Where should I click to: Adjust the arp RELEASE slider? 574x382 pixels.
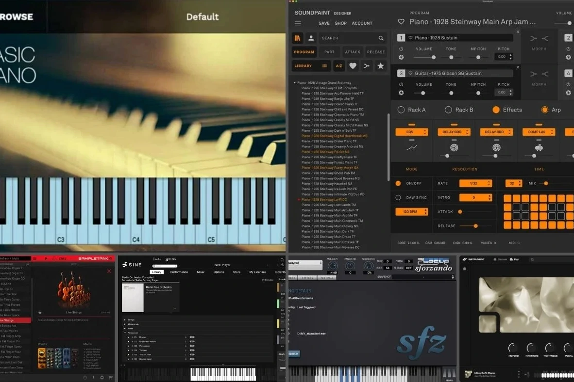(475, 226)
